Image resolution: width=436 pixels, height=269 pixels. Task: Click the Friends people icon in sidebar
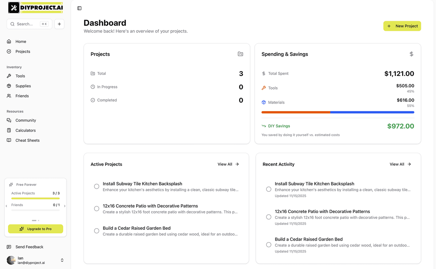click(9, 96)
